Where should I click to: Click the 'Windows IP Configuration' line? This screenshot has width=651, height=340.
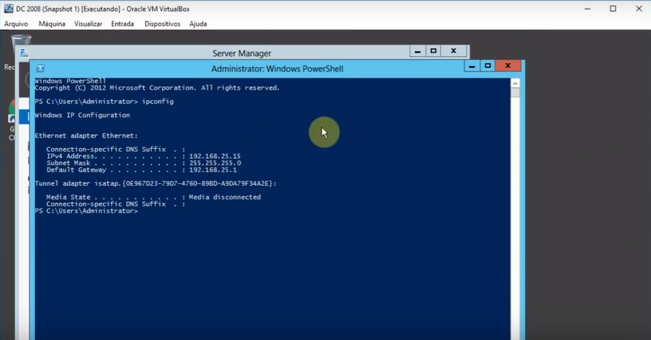[x=82, y=115]
